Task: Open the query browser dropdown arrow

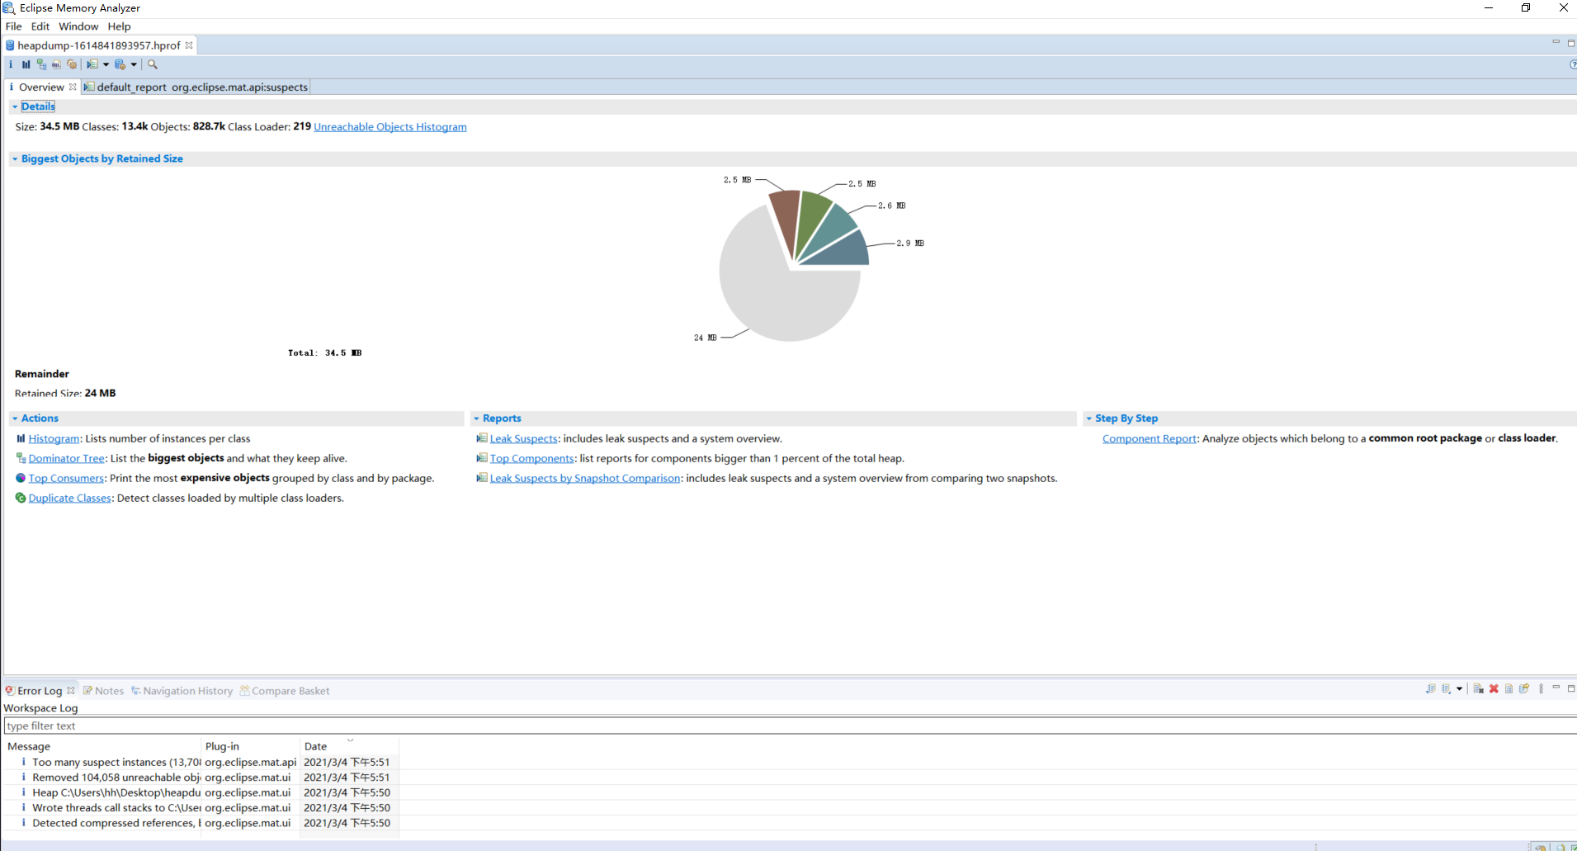Action: coord(134,64)
